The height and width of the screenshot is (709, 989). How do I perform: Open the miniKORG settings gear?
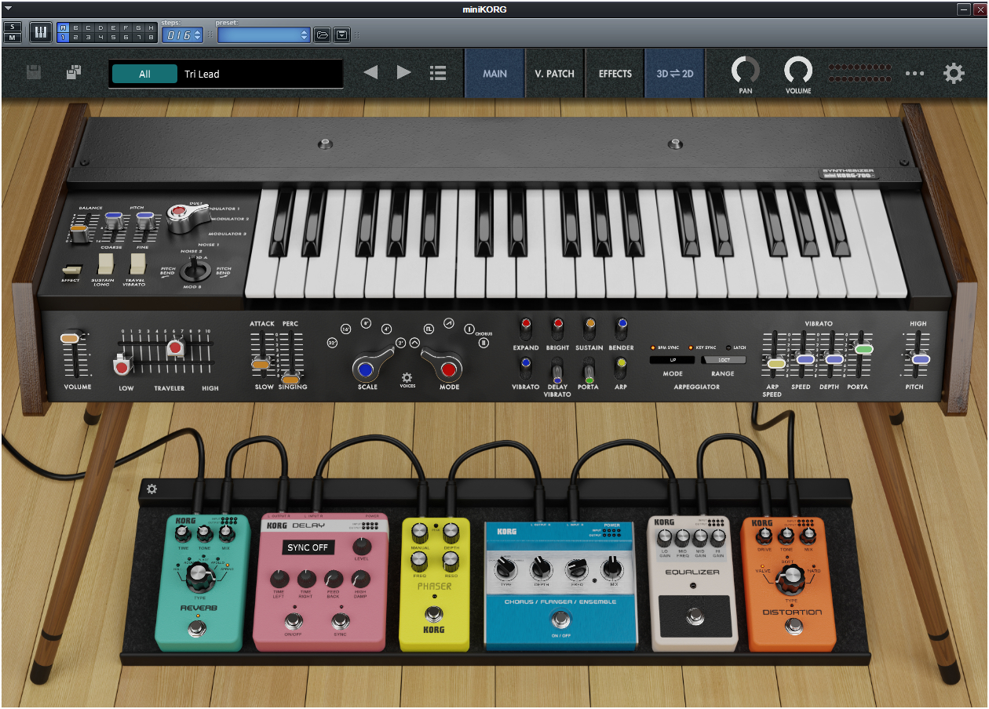954,74
